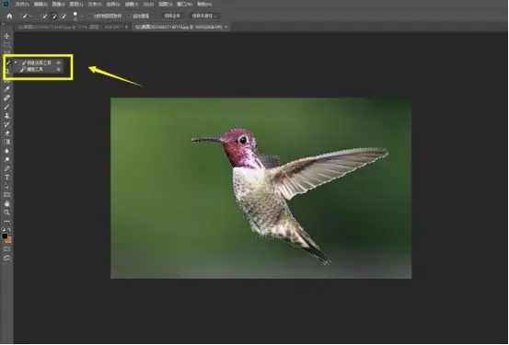The height and width of the screenshot is (345, 509).
Task: Open the brush size picker dropdown
Action: click(x=83, y=16)
